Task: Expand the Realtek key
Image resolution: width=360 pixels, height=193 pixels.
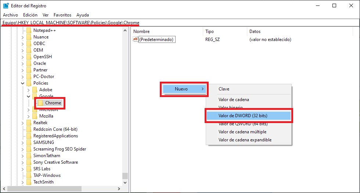Action: (x=22, y=123)
